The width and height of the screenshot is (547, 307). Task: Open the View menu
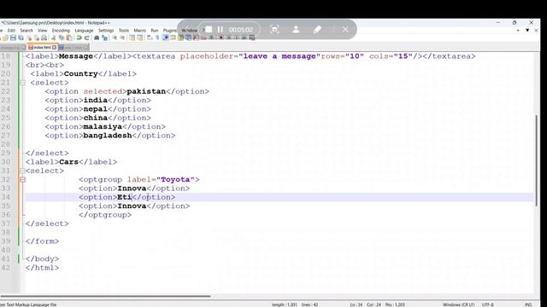(42, 31)
